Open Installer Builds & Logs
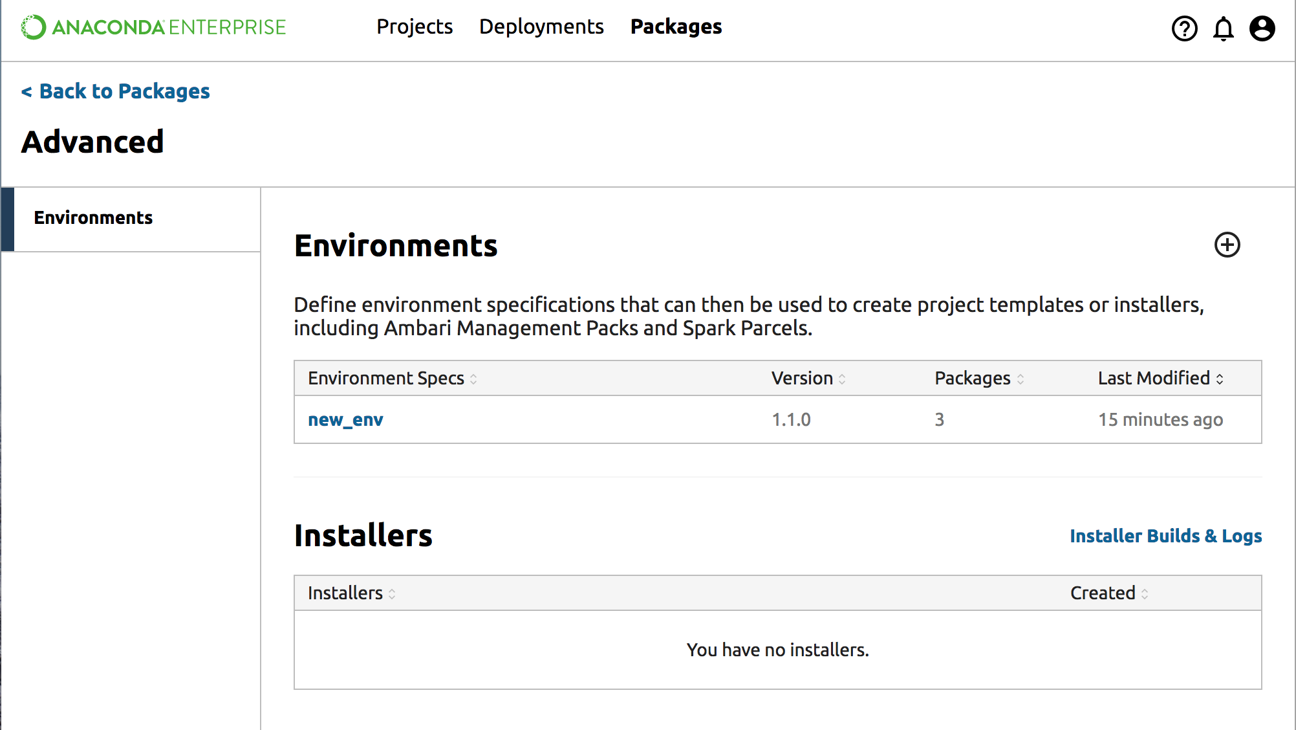Screen dimensions: 1296x730 pyautogui.click(x=1165, y=536)
